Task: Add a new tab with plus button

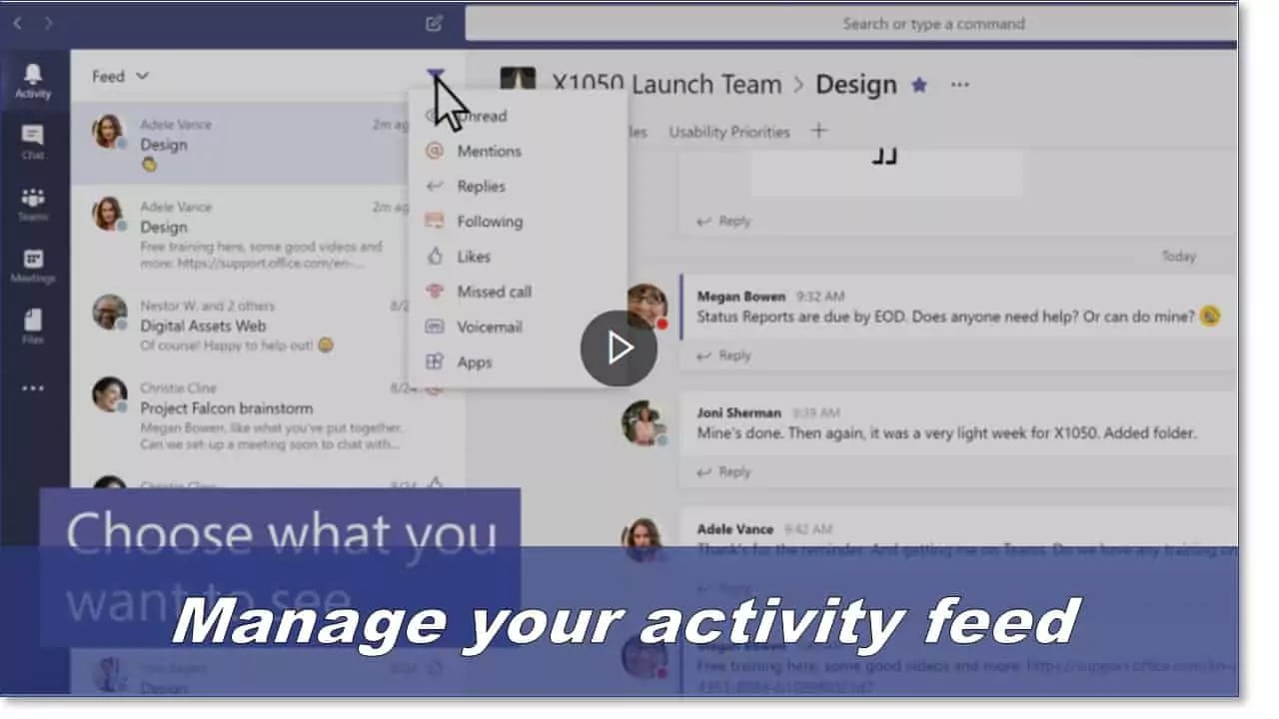Action: pos(818,131)
